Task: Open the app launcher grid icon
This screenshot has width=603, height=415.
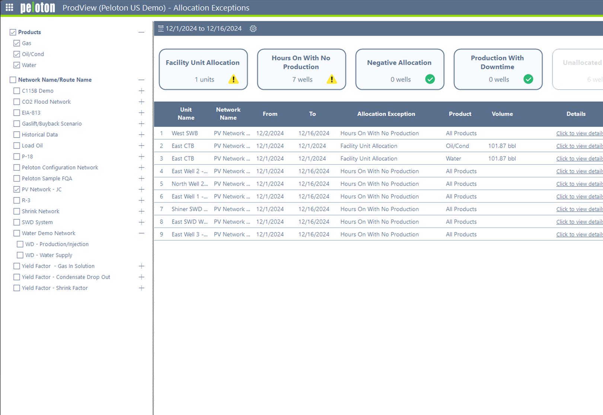Action: tap(9, 7)
